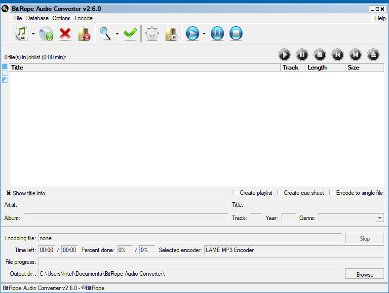Expand the Genre dropdown

379,218
